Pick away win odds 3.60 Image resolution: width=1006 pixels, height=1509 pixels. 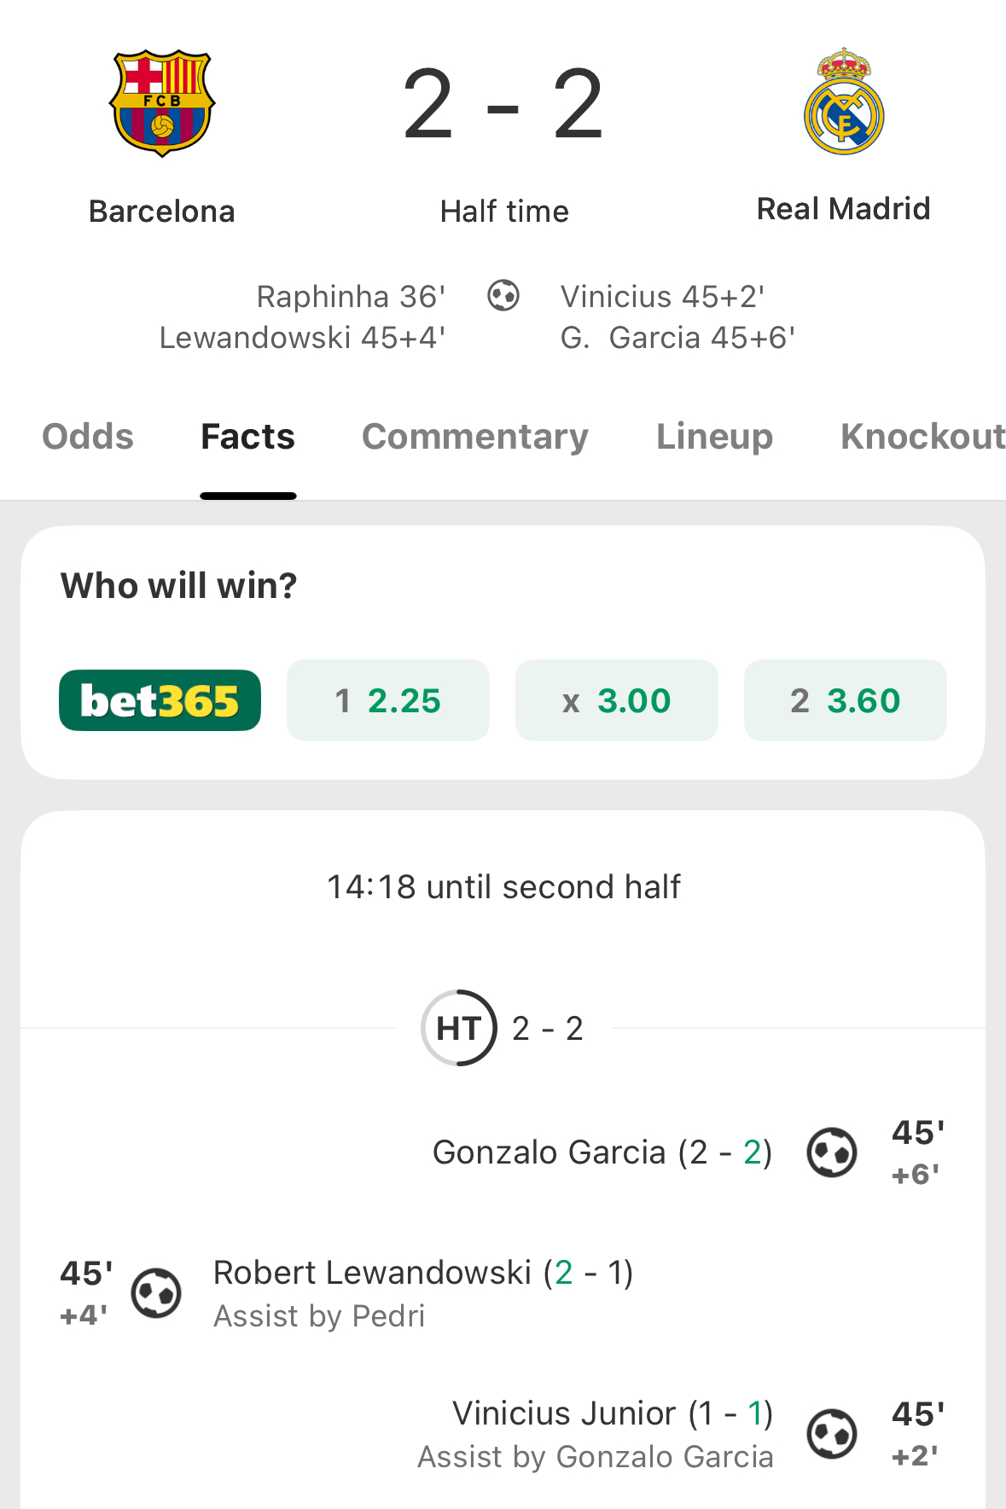(x=845, y=700)
